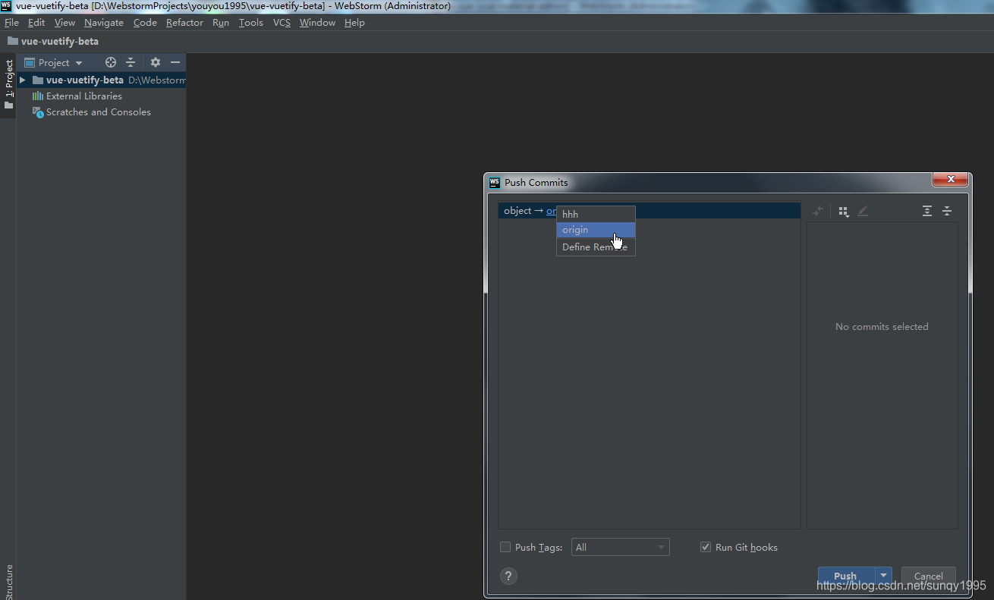This screenshot has width=994, height=600.
Task: Open Define Remote option in popup
Action: click(596, 247)
